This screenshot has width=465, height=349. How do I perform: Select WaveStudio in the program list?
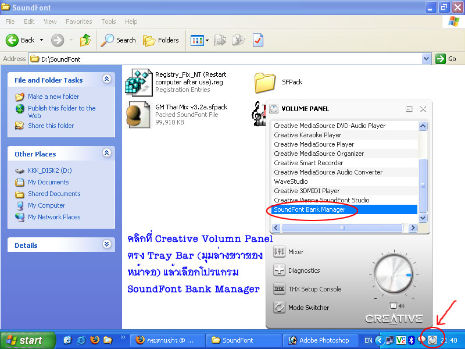tap(344, 181)
